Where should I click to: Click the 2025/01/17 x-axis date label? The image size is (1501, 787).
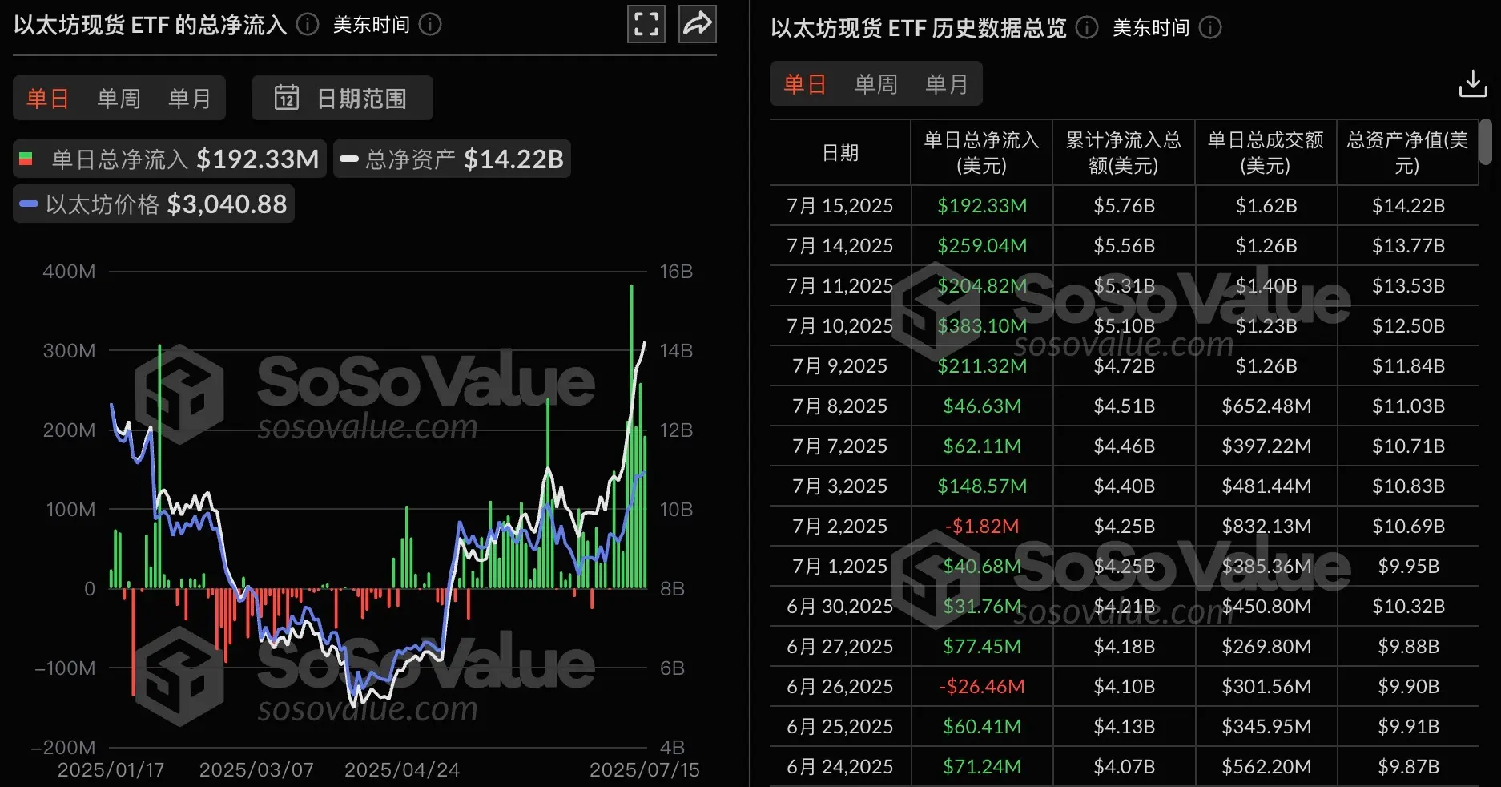[111, 770]
